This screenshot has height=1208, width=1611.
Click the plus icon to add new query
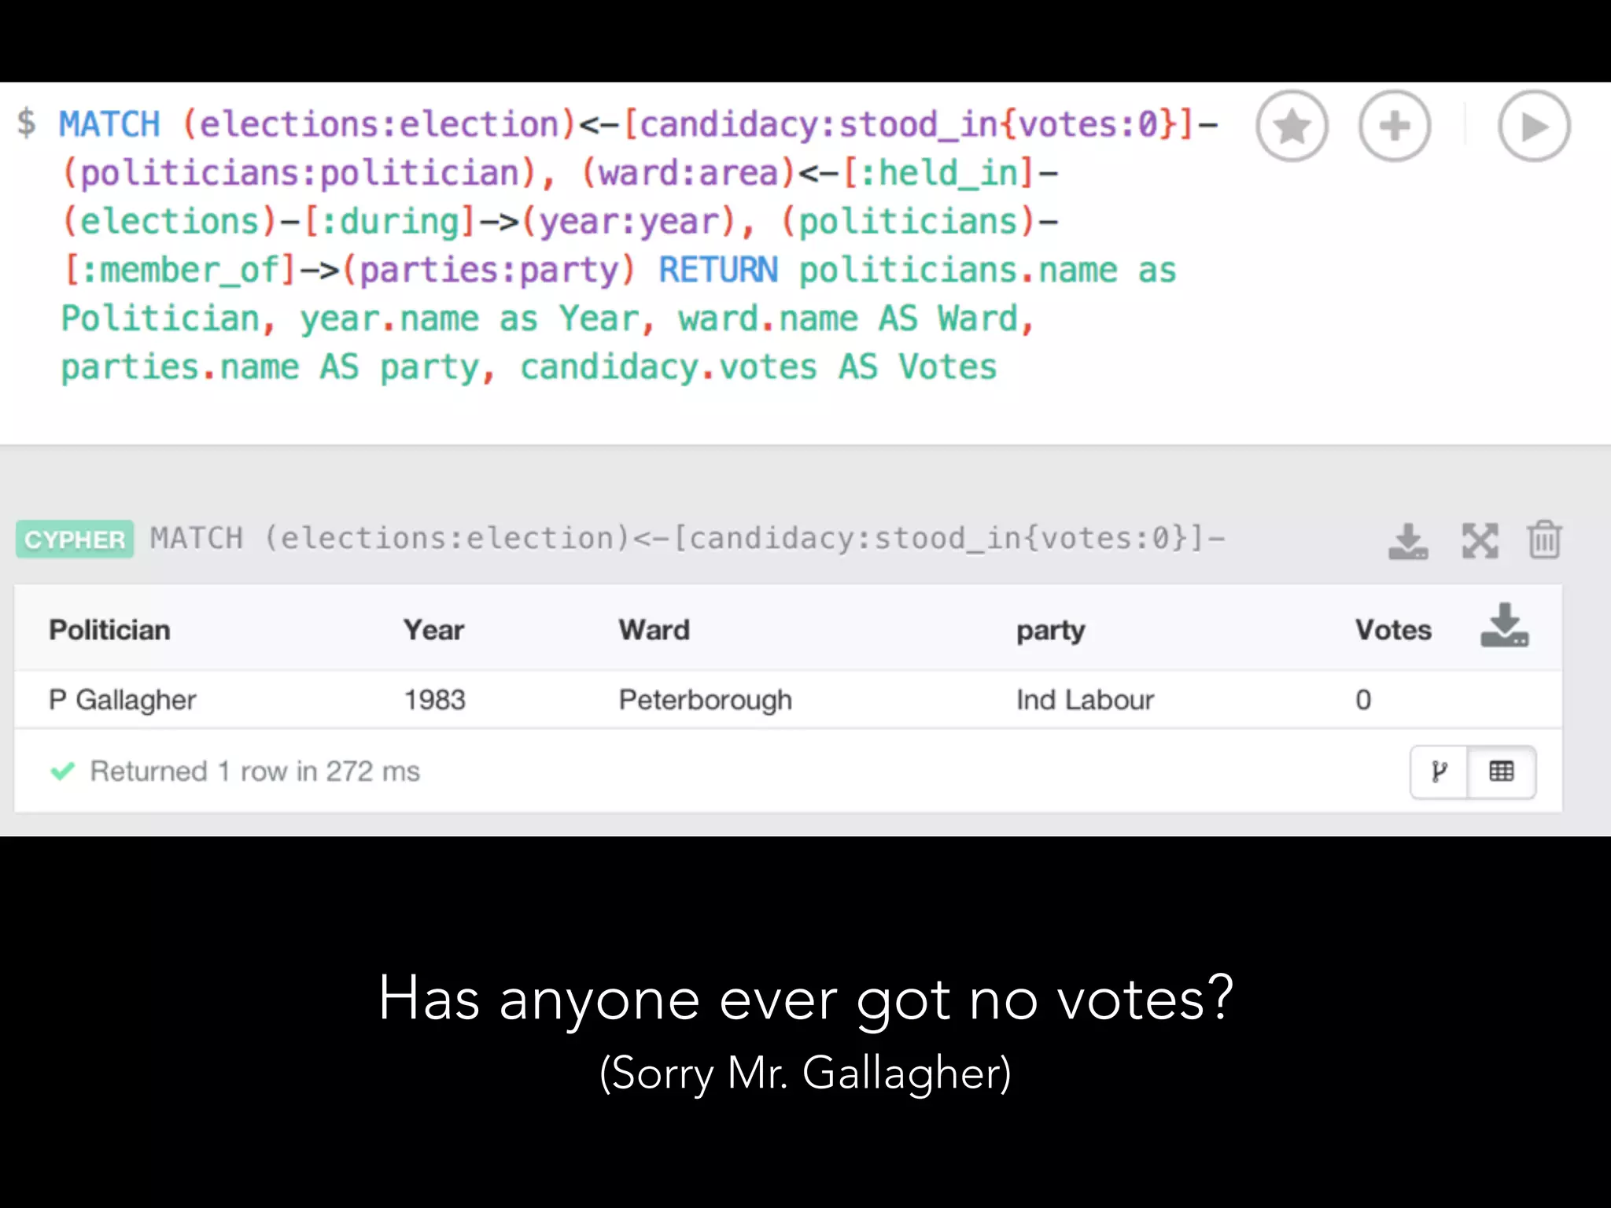(1395, 126)
